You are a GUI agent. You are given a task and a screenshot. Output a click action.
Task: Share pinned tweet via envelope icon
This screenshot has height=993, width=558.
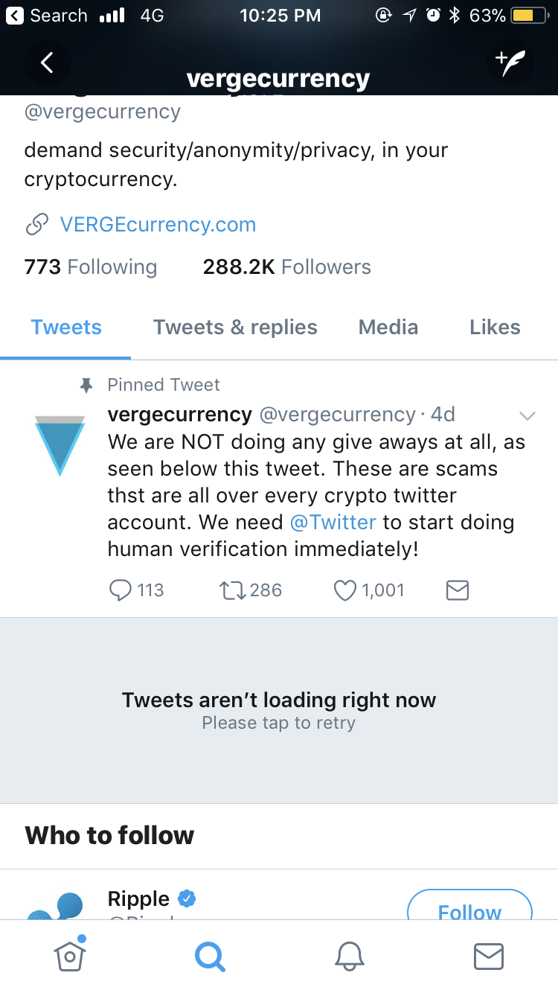coord(457,590)
